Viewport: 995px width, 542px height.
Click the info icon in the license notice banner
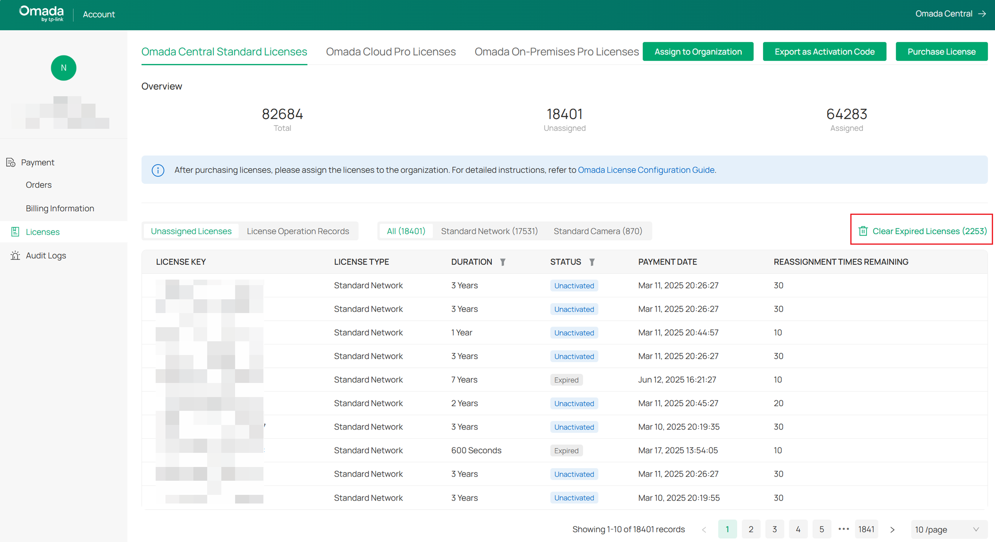158,170
